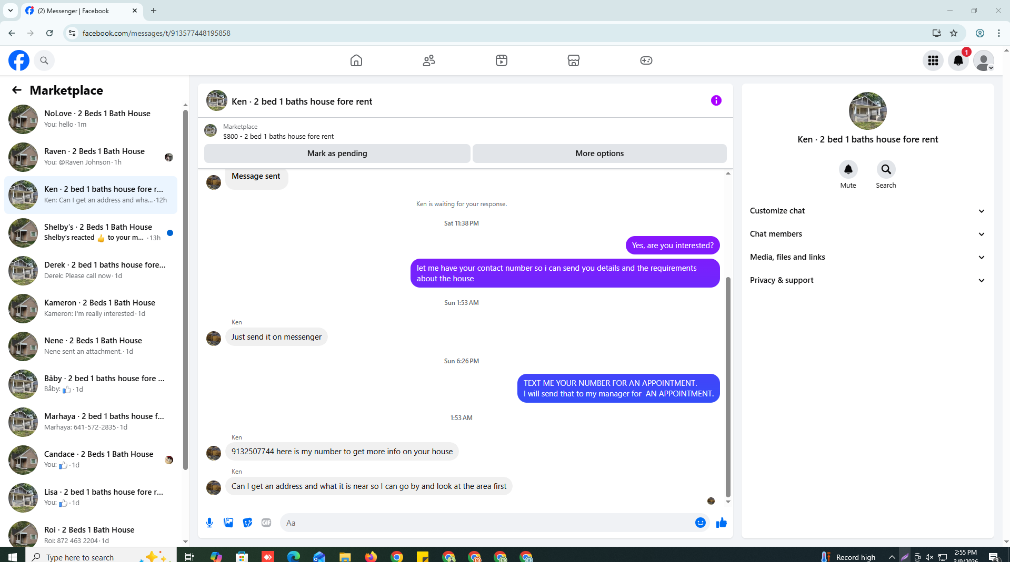The height and width of the screenshot is (562, 1010).
Task: Open the Friends icon in top navigation
Action: click(429, 60)
